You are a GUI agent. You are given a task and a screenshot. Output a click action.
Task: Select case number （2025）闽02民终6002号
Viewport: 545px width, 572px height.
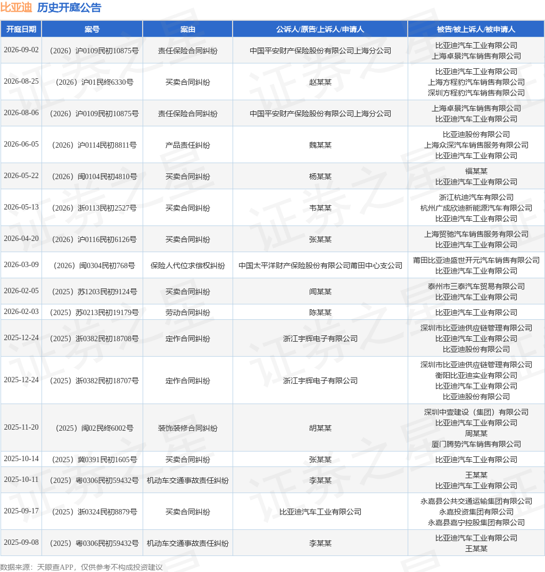[x=94, y=428]
